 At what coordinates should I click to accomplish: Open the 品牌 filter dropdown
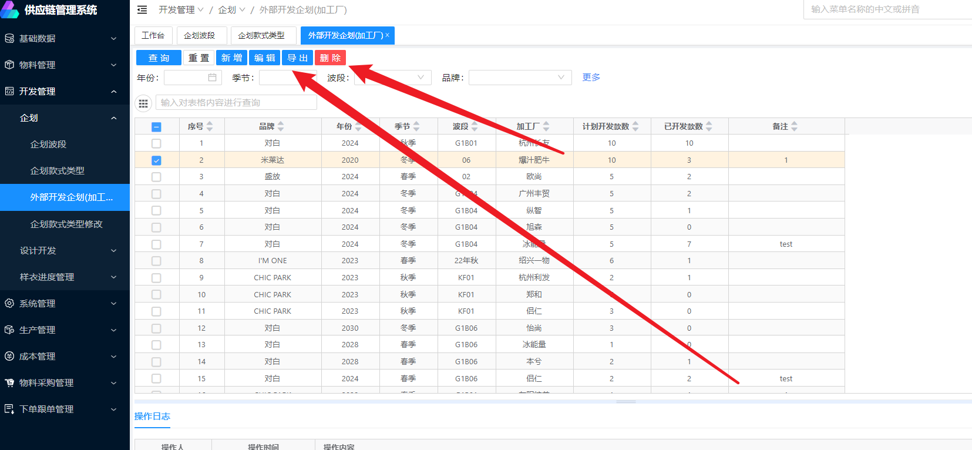pos(520,78)
